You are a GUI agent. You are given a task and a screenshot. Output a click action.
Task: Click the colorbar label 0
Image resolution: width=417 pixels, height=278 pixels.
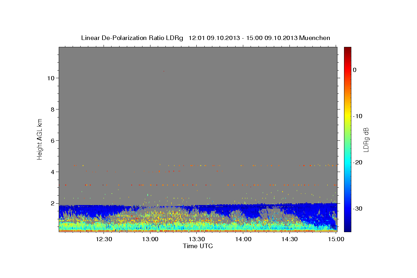[355, 70]
